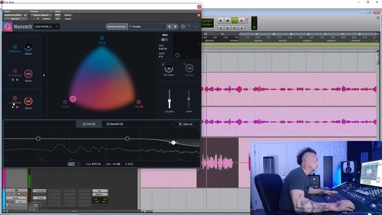Click the Pro Tools main counter display
Image resolution: width=382 pixels, height=215 pixels.
(207, 23)
